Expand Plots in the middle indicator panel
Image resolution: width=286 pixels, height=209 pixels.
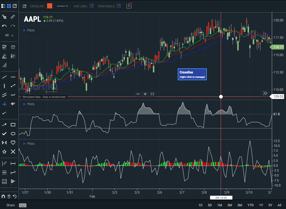tap(29, 104)
